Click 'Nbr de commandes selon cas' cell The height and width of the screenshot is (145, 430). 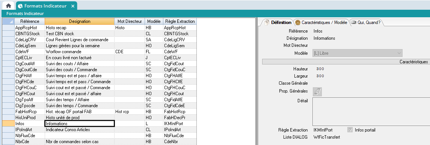(80, 142)
